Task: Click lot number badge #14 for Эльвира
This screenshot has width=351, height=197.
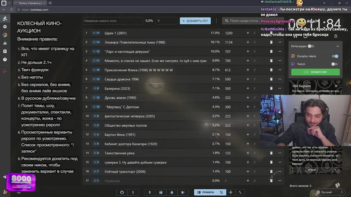Action: [96, 42]
